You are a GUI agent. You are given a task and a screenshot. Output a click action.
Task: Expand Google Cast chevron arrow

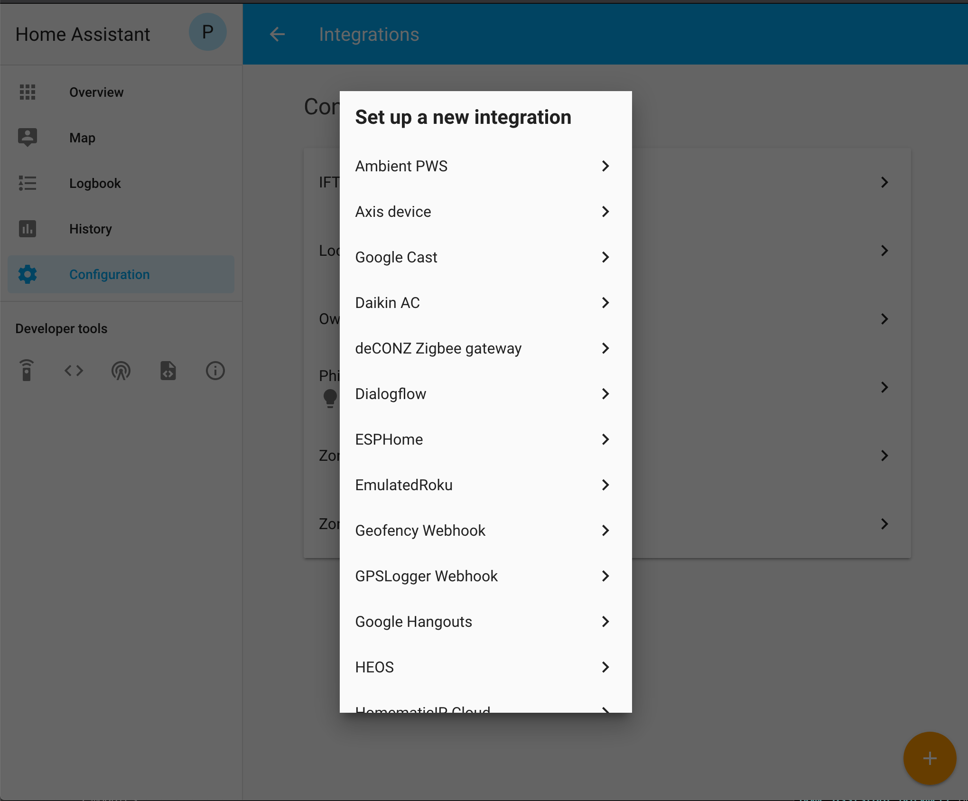605,257
